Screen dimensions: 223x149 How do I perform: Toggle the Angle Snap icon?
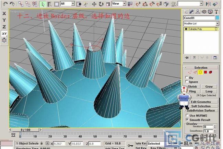145,4
